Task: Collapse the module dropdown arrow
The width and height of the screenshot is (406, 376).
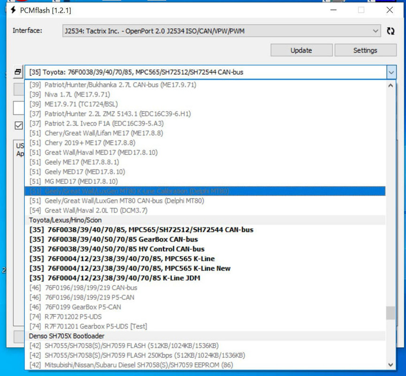Action: coord(391,72)
